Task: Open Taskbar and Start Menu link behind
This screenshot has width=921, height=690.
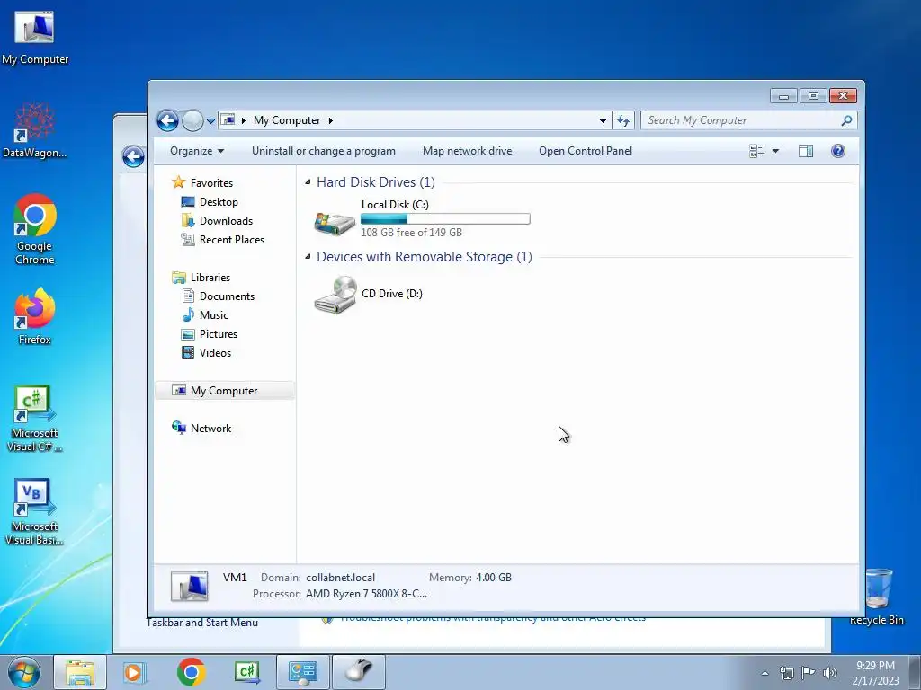Action: click(202, 623)
